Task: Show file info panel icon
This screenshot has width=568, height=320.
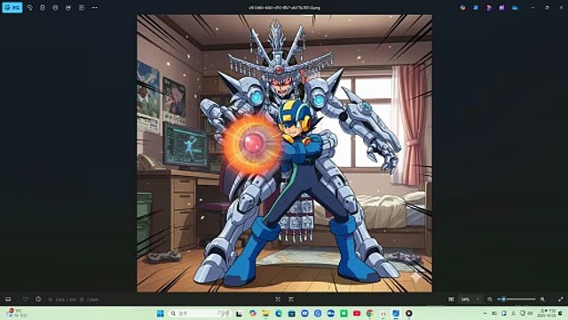Action: click(38, 300)
